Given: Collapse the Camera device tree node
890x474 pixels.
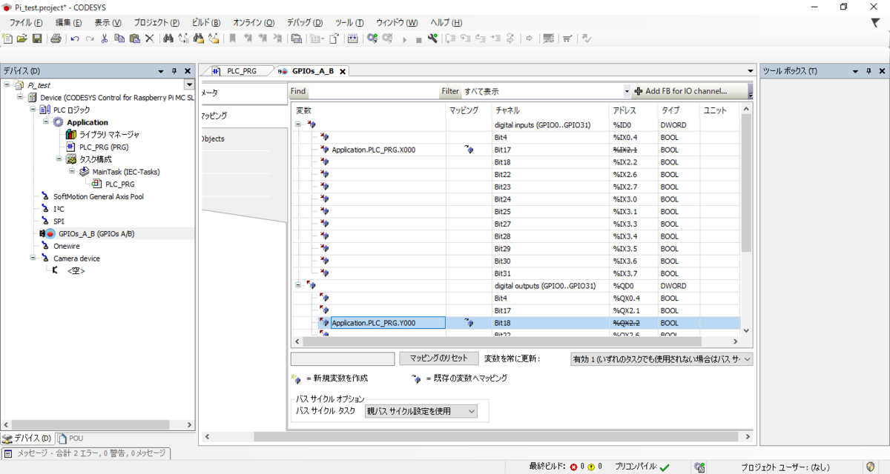Looking at the screenshot, I should (33, 258).
